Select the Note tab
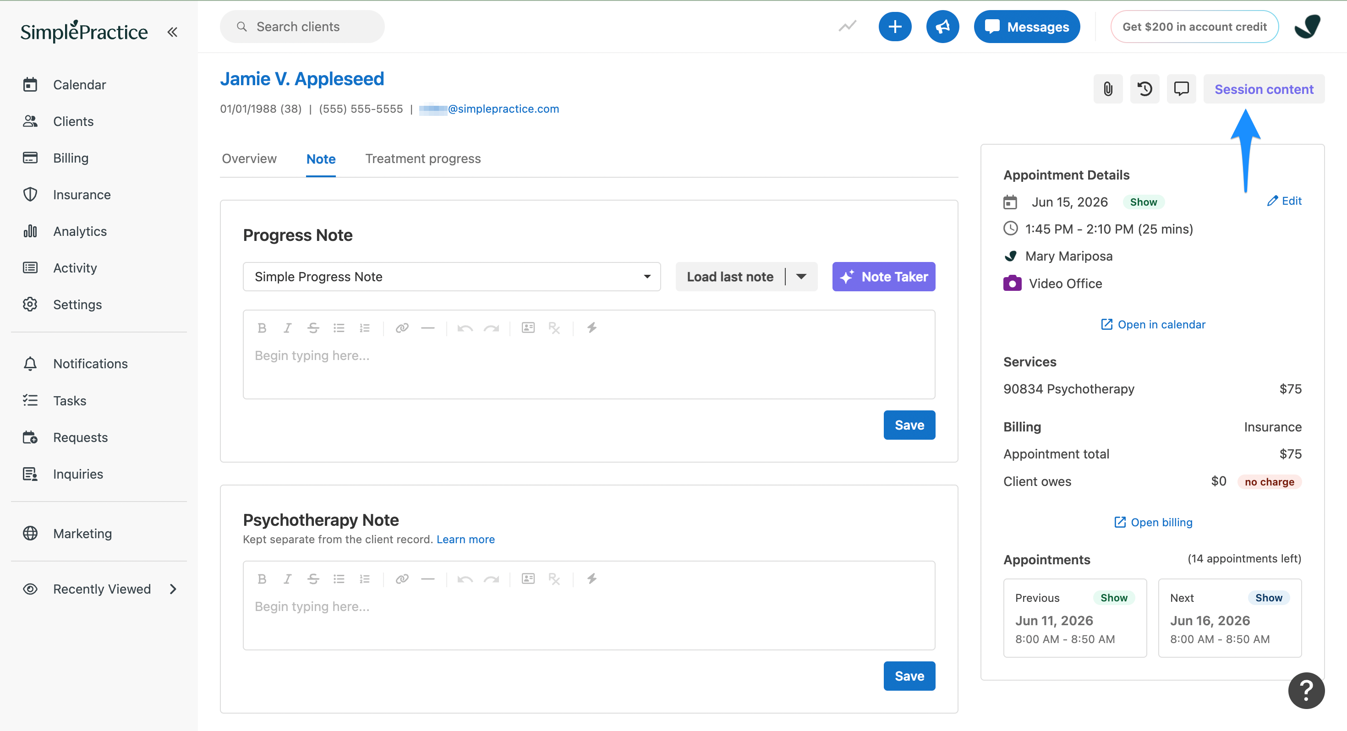Screen dimensions: 1347x731 (x=321, y=159)
